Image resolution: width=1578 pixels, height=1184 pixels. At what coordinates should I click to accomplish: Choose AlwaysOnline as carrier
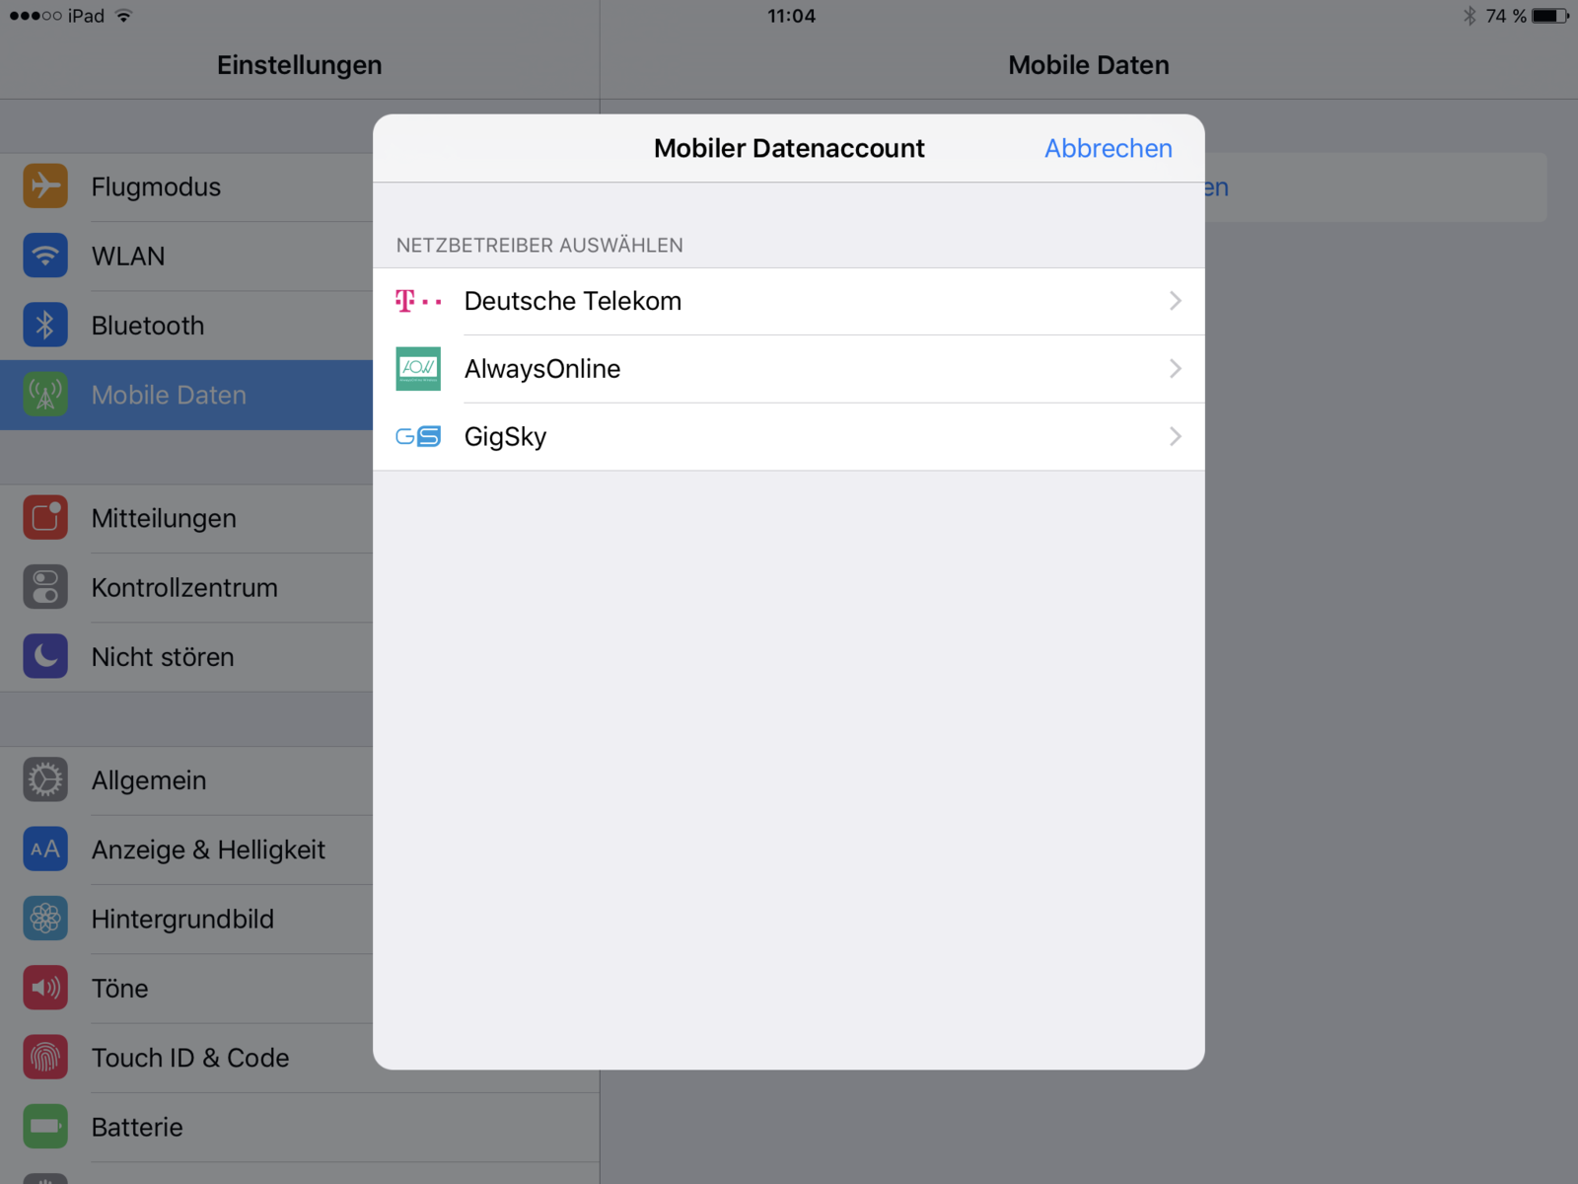pyautogui.click(x=789, y=369)
